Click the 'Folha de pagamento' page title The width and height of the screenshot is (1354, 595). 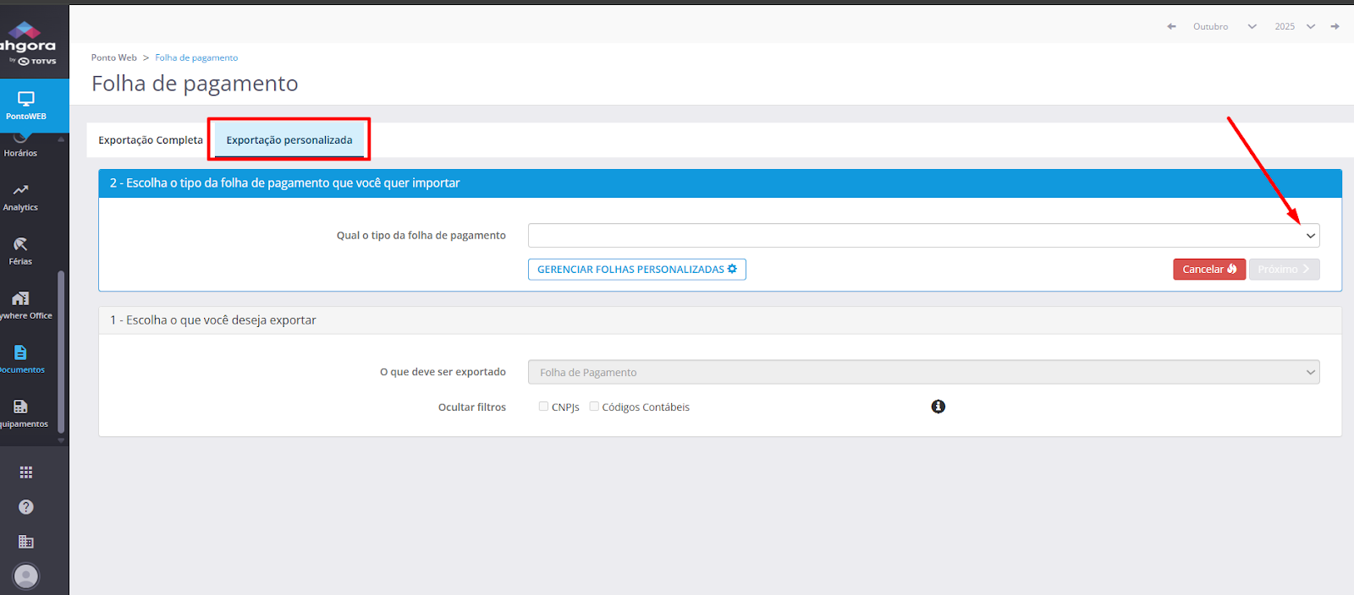pyautogui.click(x=195, y=84)
